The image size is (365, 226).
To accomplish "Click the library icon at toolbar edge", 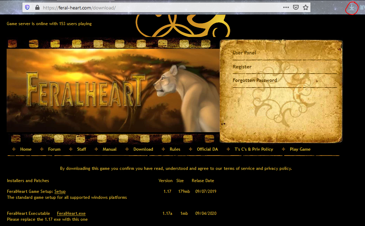I will (363, 8).
